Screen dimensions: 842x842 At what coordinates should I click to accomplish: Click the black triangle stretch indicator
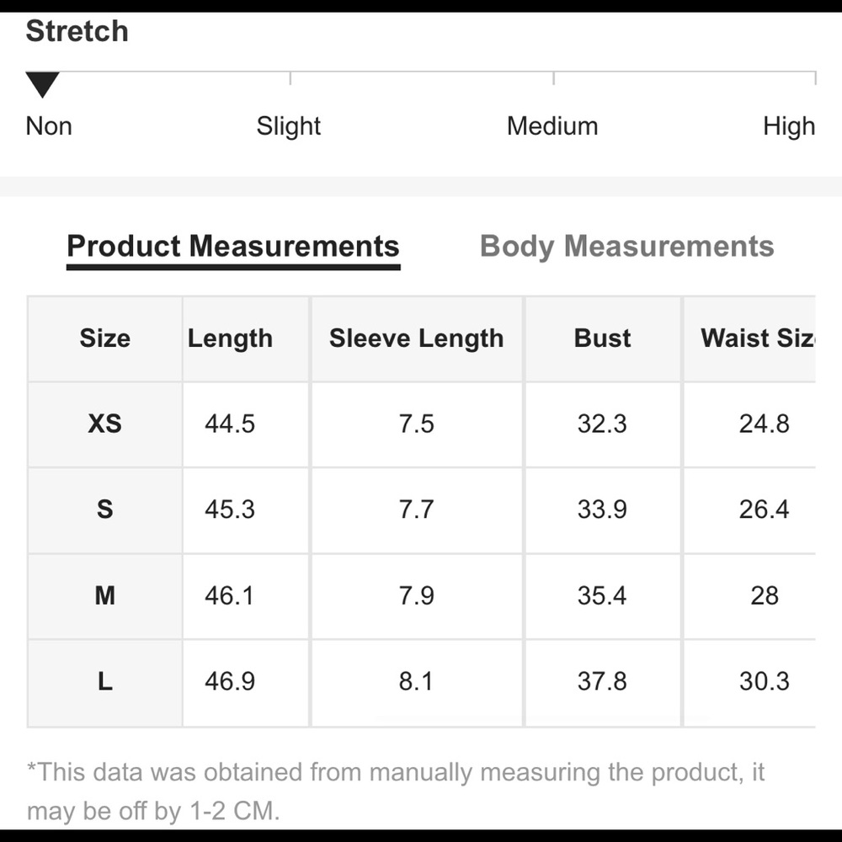[42, 84]
